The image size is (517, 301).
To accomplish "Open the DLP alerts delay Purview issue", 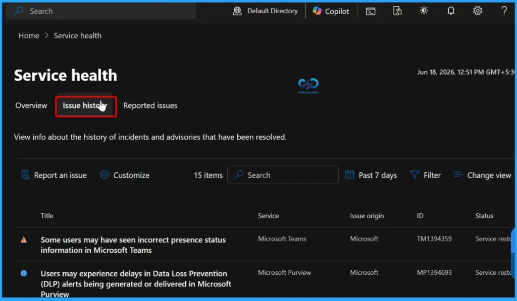I will 136,283.
